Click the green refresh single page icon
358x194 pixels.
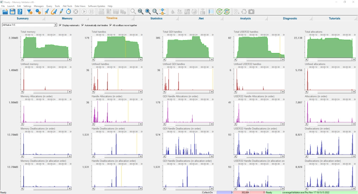point(219,12)
